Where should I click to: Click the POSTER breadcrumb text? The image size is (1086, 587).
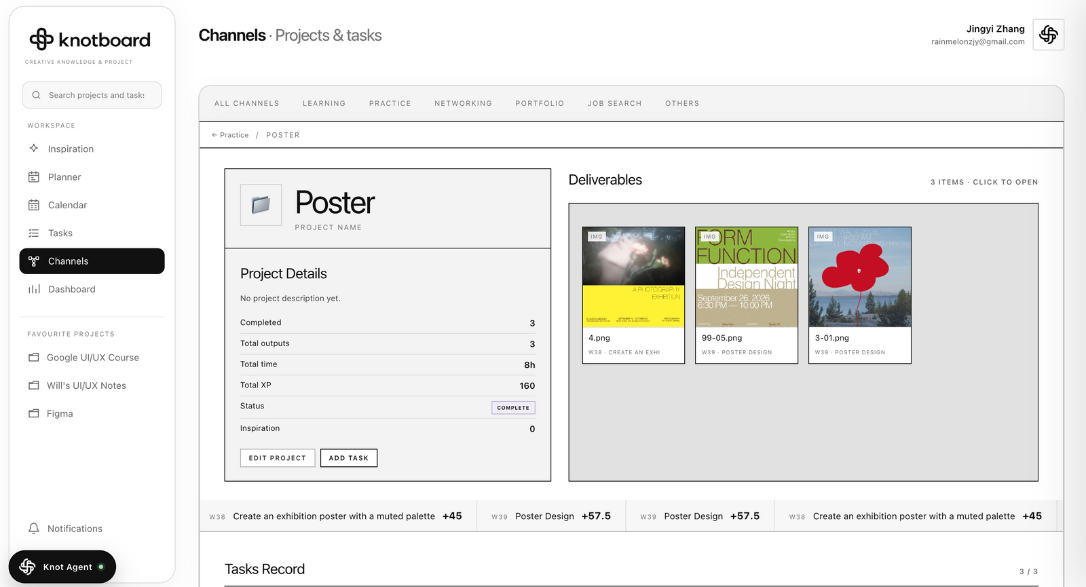coord(283,135)
